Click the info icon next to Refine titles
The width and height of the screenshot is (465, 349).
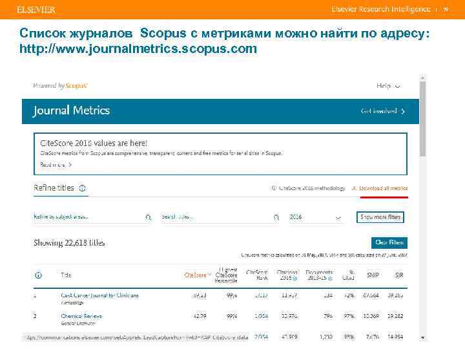click(x=83, y=188)
